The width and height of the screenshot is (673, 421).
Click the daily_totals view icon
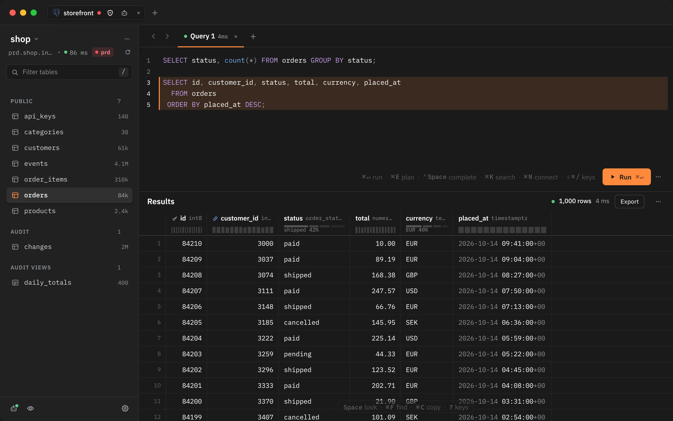point(15,283)
